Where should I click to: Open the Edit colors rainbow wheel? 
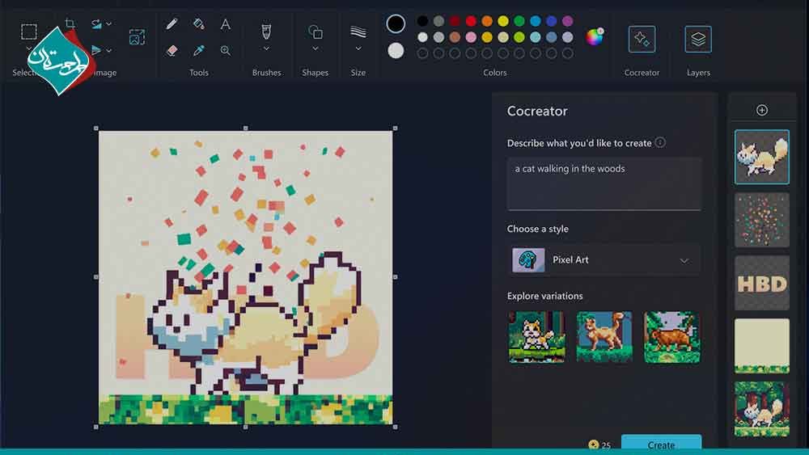click(595, 36)
